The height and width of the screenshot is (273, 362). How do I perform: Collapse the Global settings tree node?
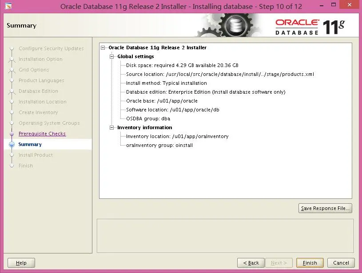click(x=112, y=56)
